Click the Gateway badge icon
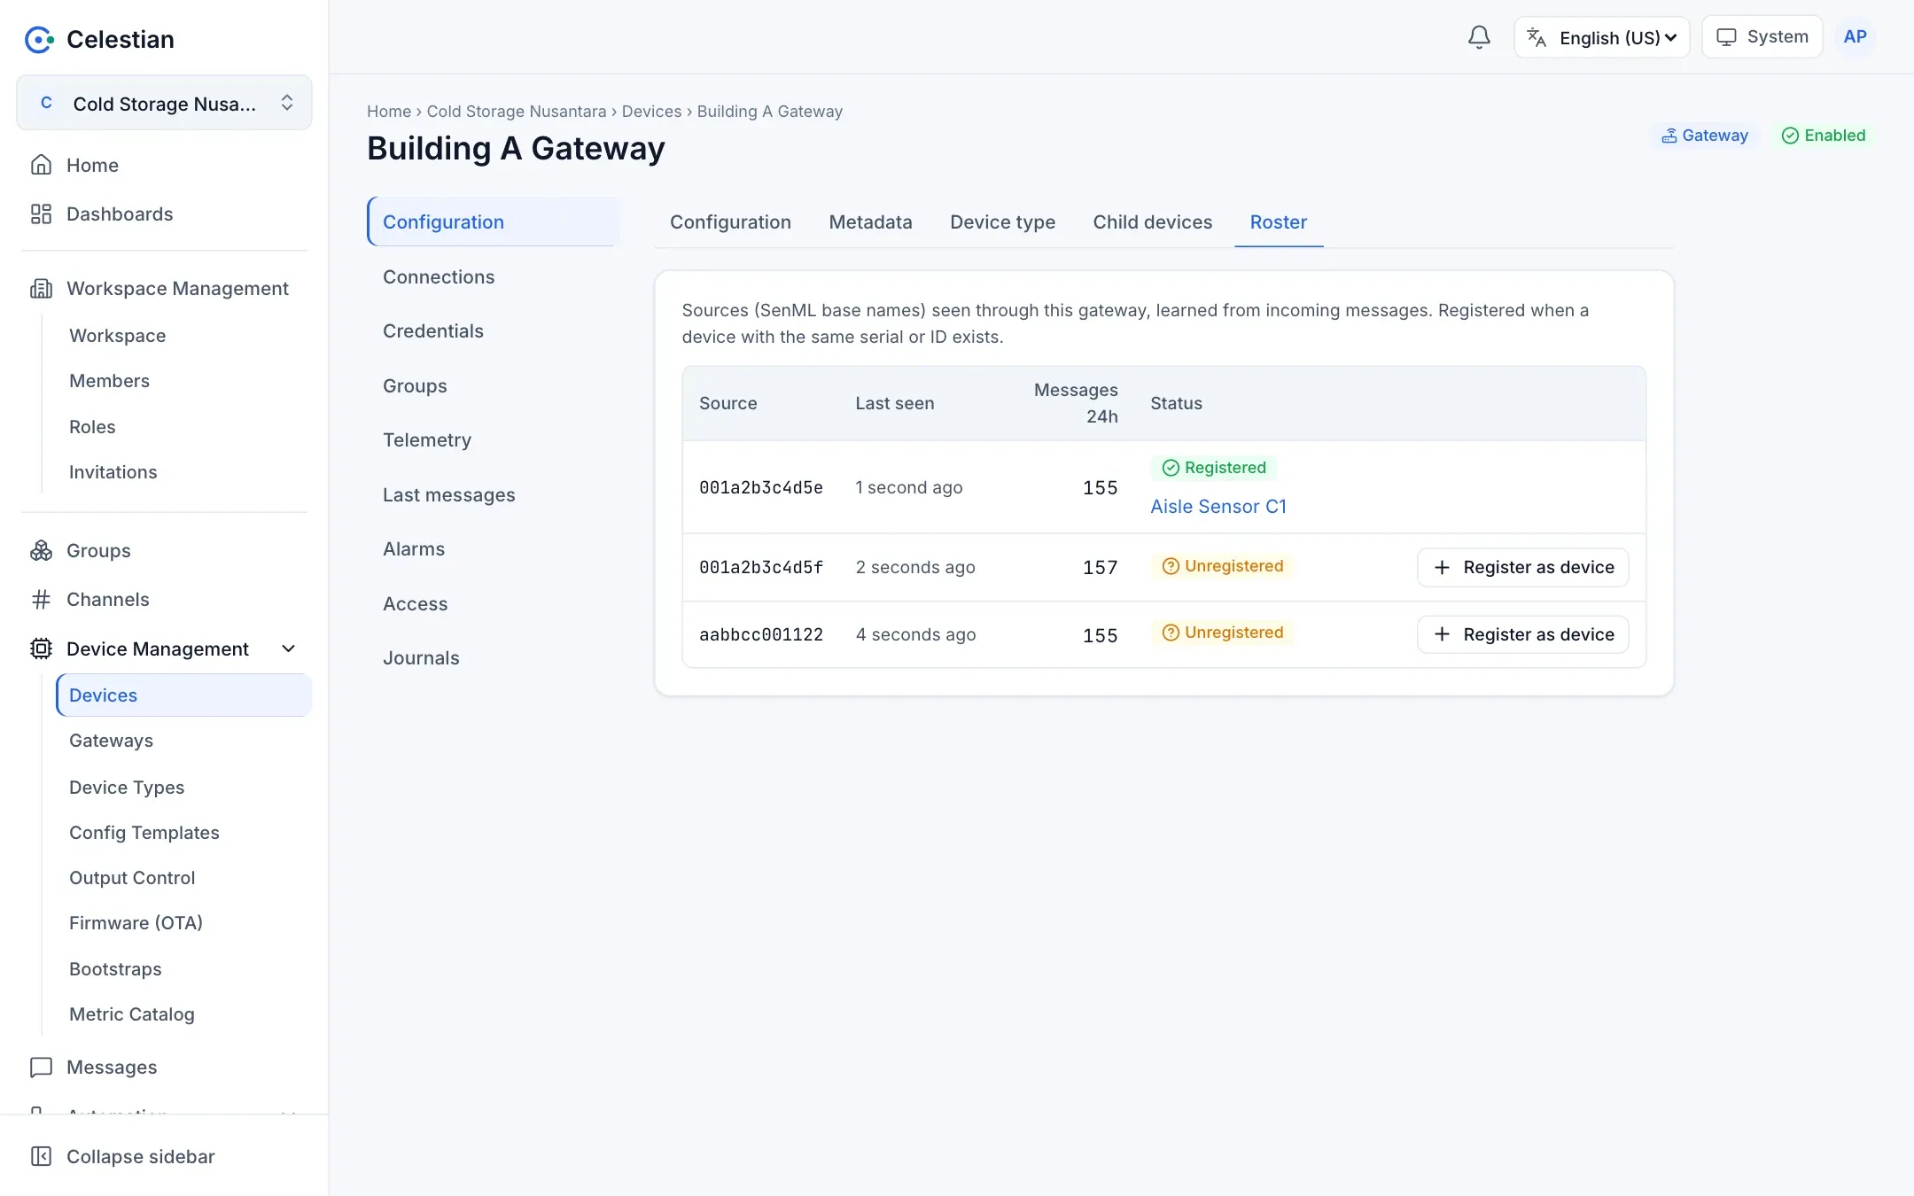This screenshot has width=1914, height=1196. tap(1669, 136)
